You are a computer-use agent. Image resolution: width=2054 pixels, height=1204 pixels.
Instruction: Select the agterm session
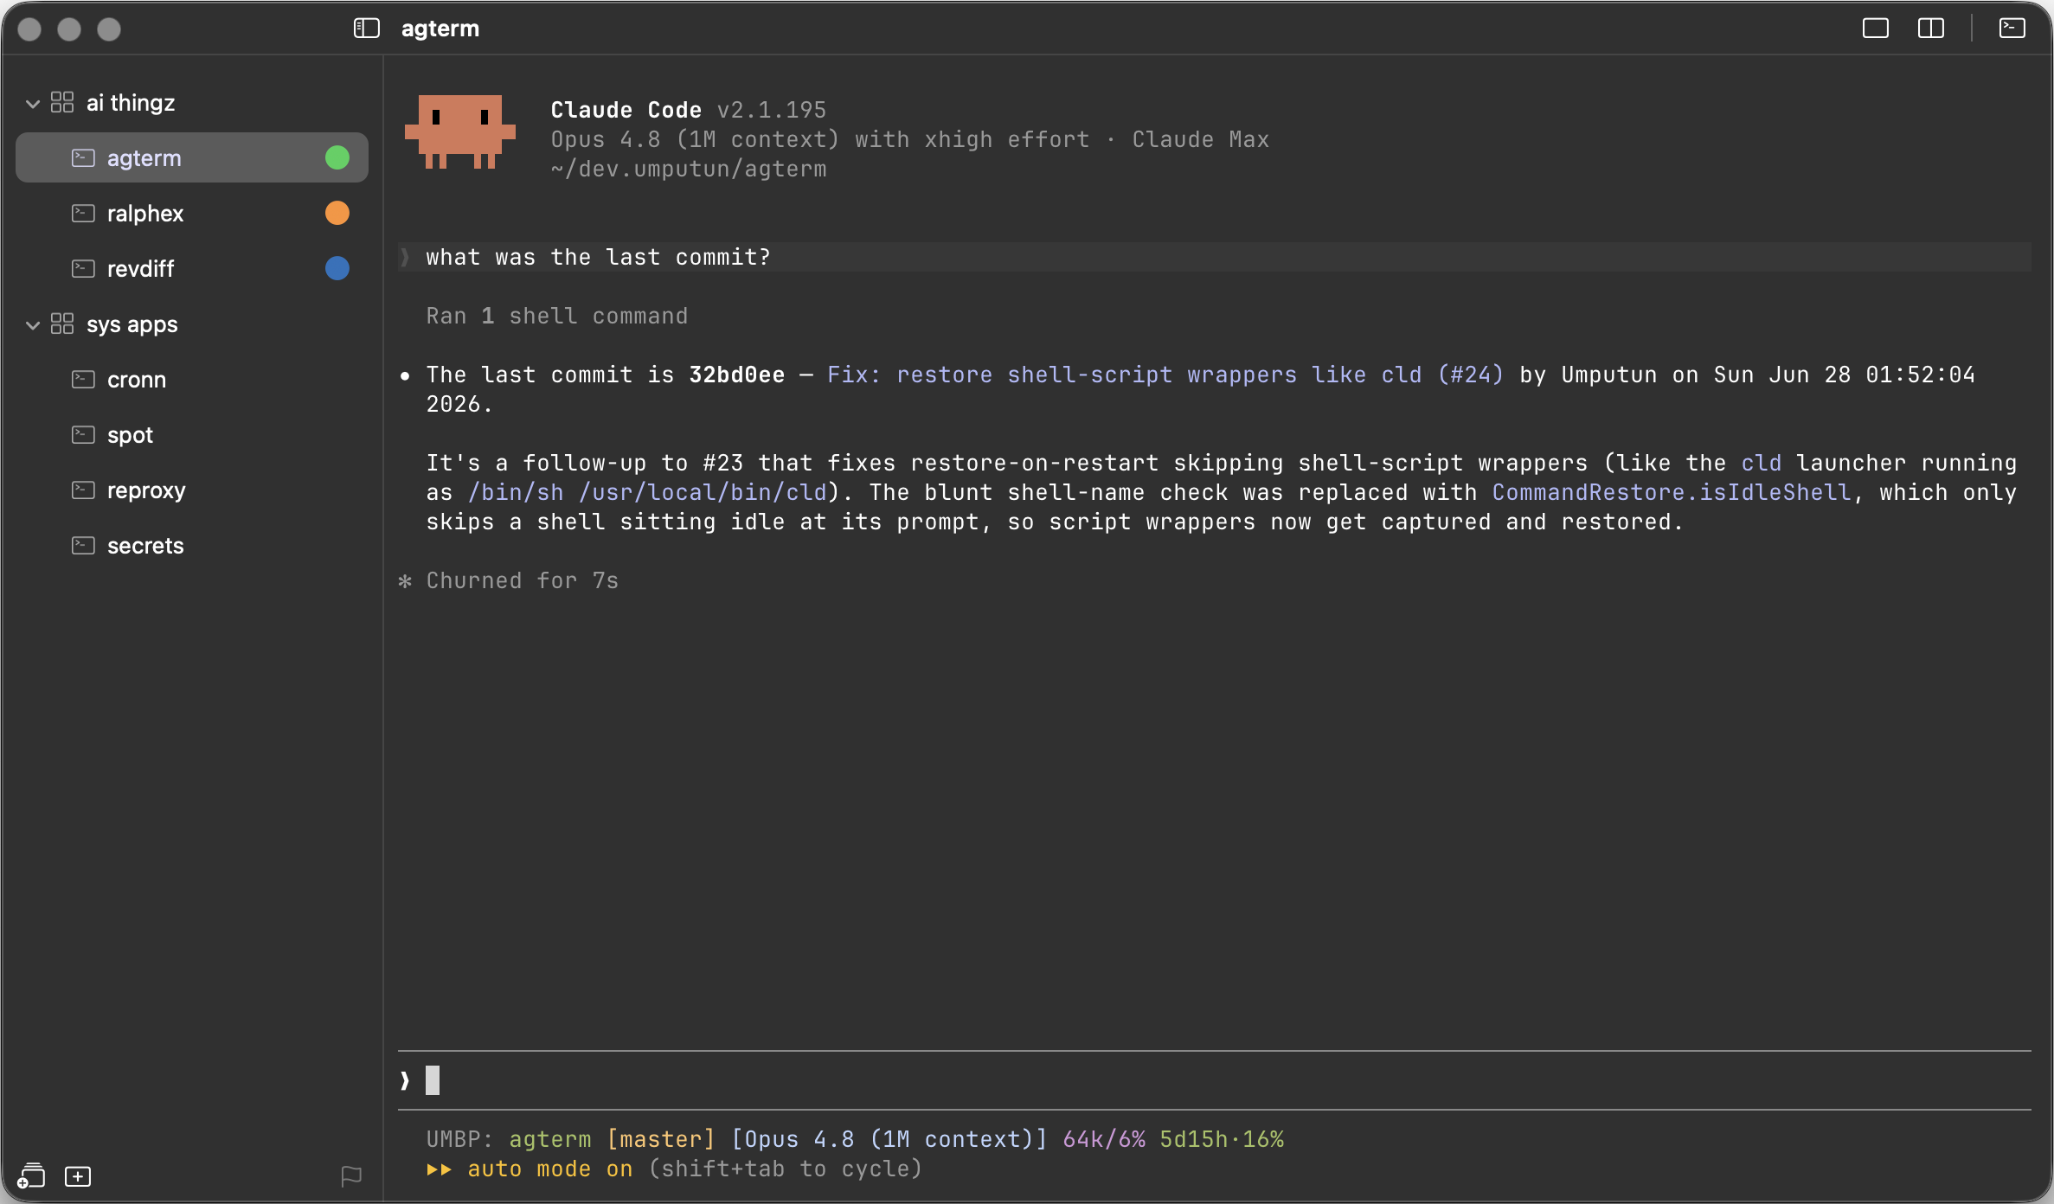pos(192,158)
